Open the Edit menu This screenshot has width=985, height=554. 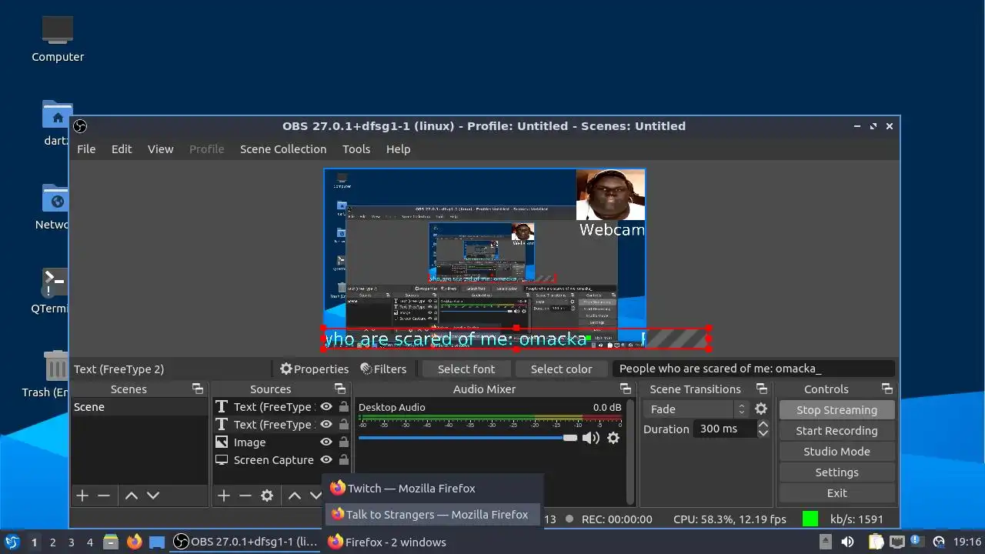(122, 149)
